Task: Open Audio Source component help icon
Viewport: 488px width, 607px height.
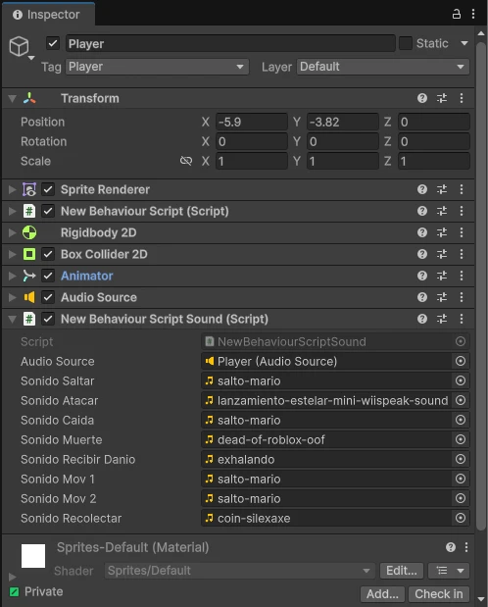Action: pos(422,297)
